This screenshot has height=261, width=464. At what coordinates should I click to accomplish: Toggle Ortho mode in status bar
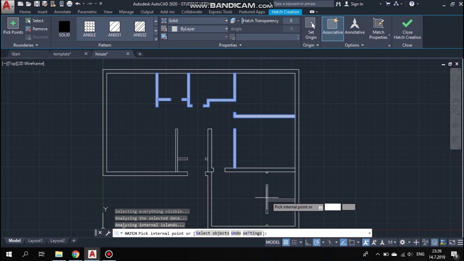308,242
